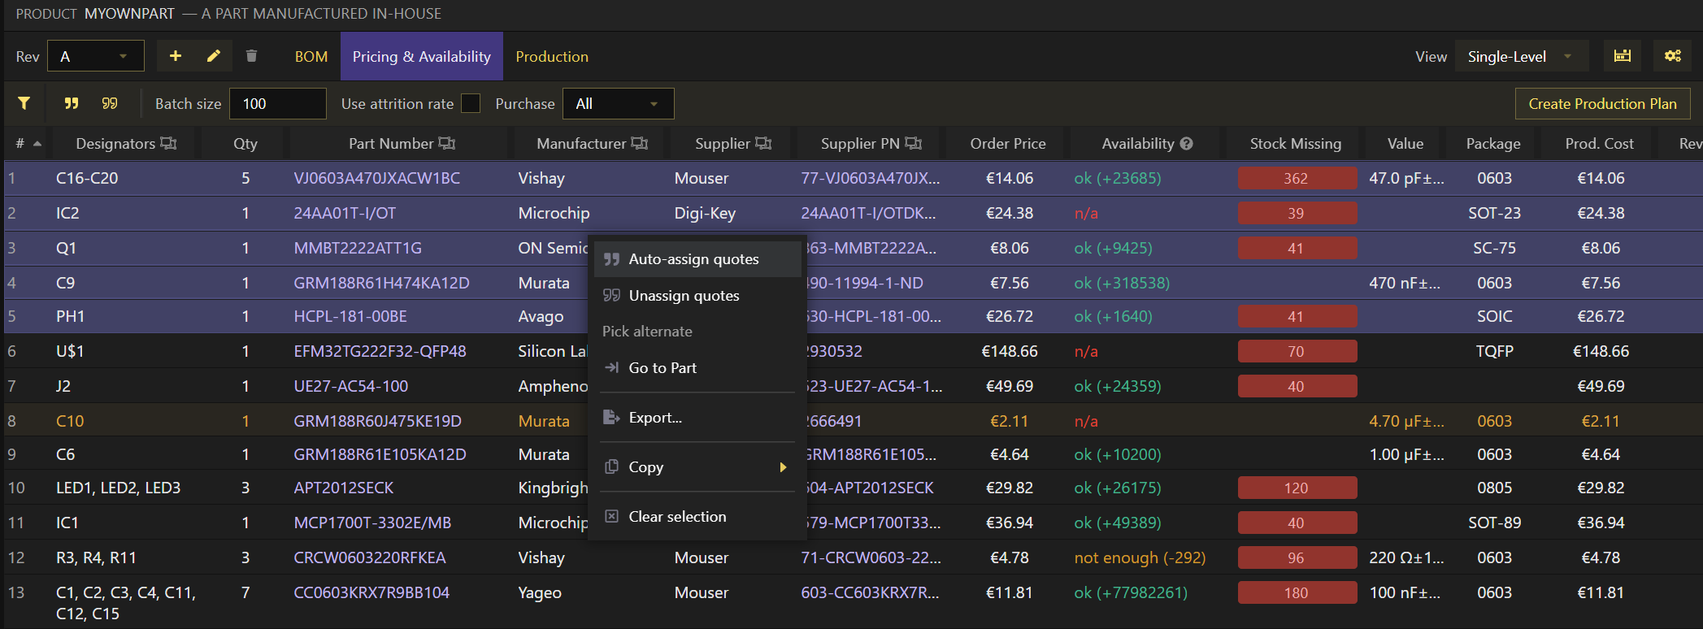Open the View dropdown showing Single-Level

tap(1523, 56)
